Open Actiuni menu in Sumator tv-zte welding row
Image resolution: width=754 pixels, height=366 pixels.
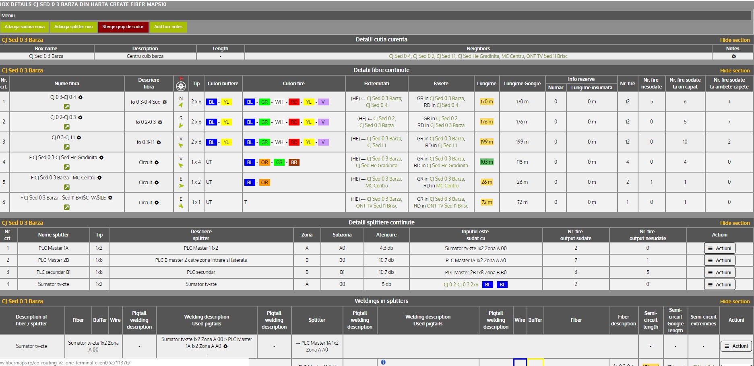[x=736, y=346]
